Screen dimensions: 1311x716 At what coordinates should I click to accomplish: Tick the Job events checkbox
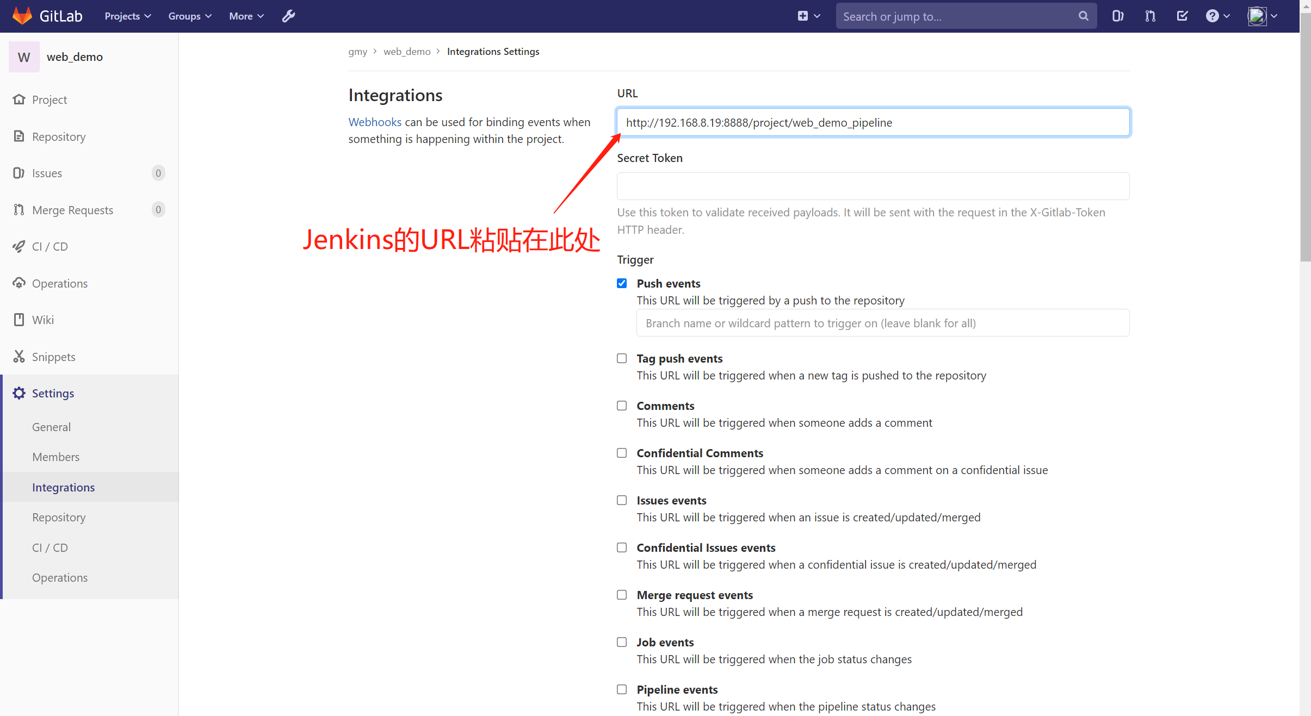622,642
